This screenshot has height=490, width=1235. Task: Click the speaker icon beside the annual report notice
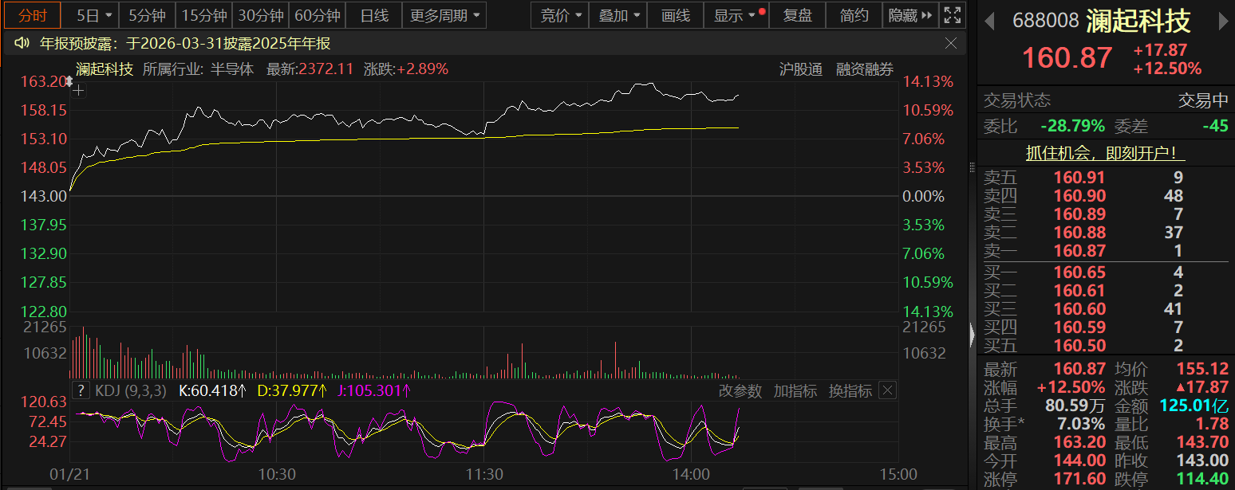pos(22,43)
